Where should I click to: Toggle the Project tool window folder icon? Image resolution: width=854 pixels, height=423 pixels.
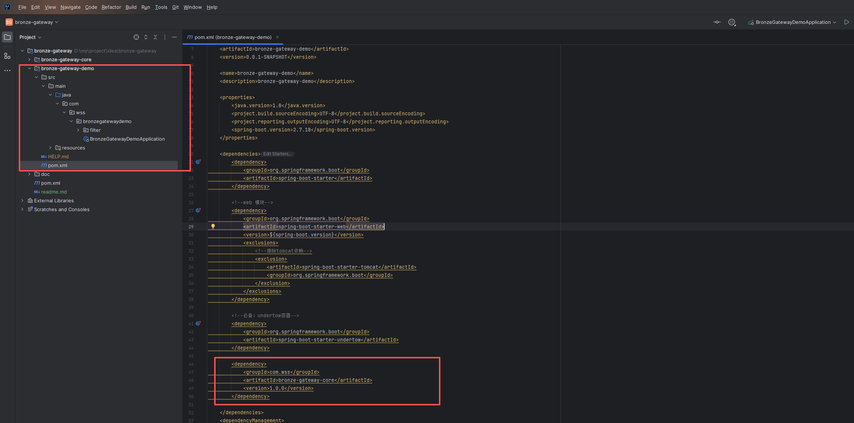point(7,37)
